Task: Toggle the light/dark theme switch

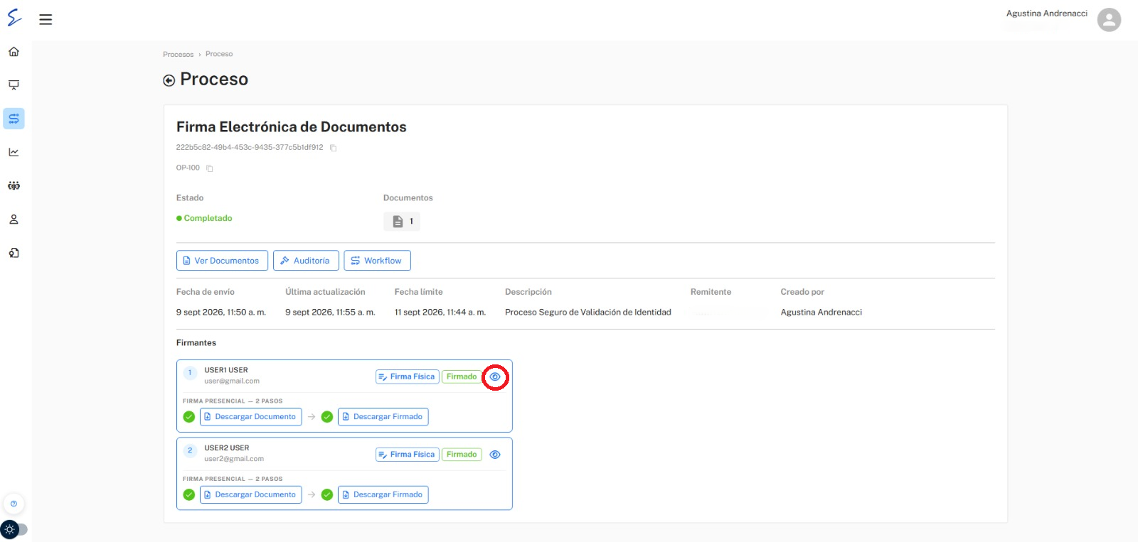Action: pyautogui.click(x=14, y=529)
